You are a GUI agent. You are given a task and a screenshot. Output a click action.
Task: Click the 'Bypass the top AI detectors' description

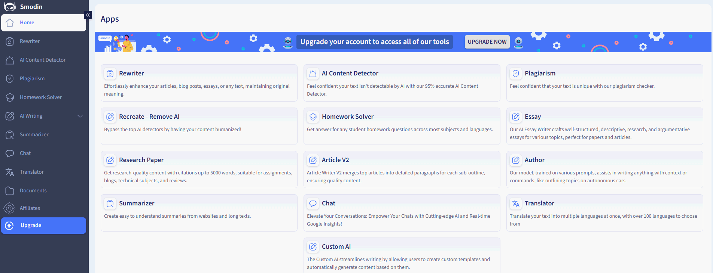173,130
